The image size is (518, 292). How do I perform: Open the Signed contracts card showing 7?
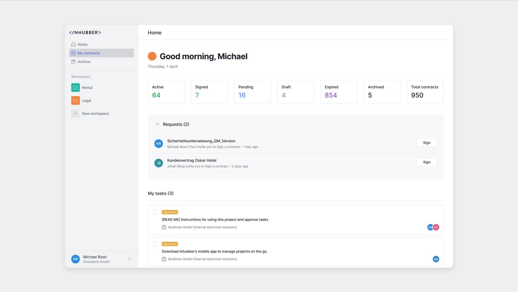point(209,92)
